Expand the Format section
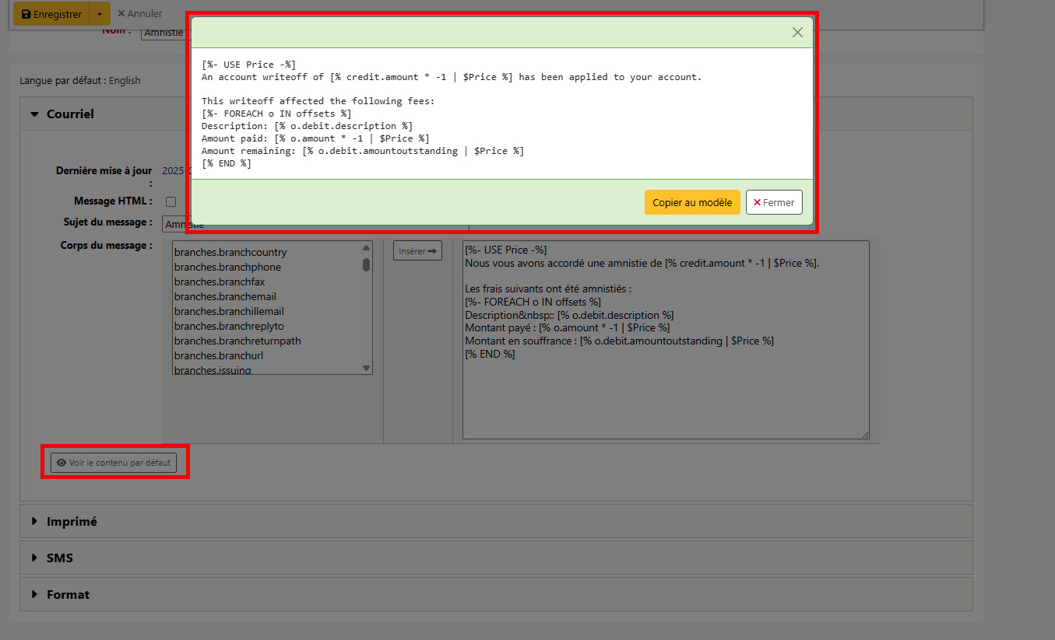Viewport: 1055px width, 640px height. [x=67, y=594]
